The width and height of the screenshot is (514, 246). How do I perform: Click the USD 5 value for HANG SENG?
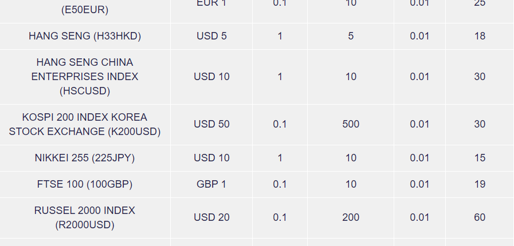(x=211, y=36)
